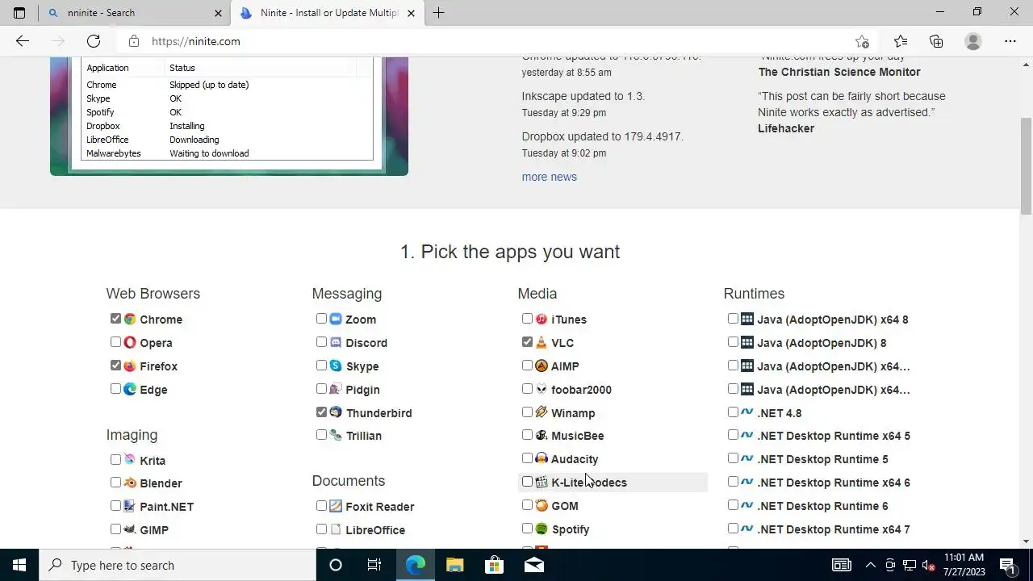Image resolution: width=1033 pixels, height=581 pixels.
Task: Click the Foxit Reader icon
Action: point(336,507)
